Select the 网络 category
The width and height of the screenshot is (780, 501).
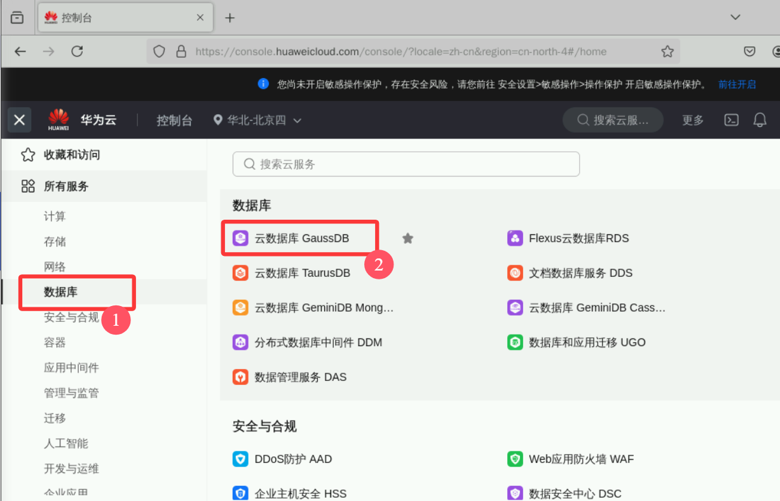(x=55, y=267)
